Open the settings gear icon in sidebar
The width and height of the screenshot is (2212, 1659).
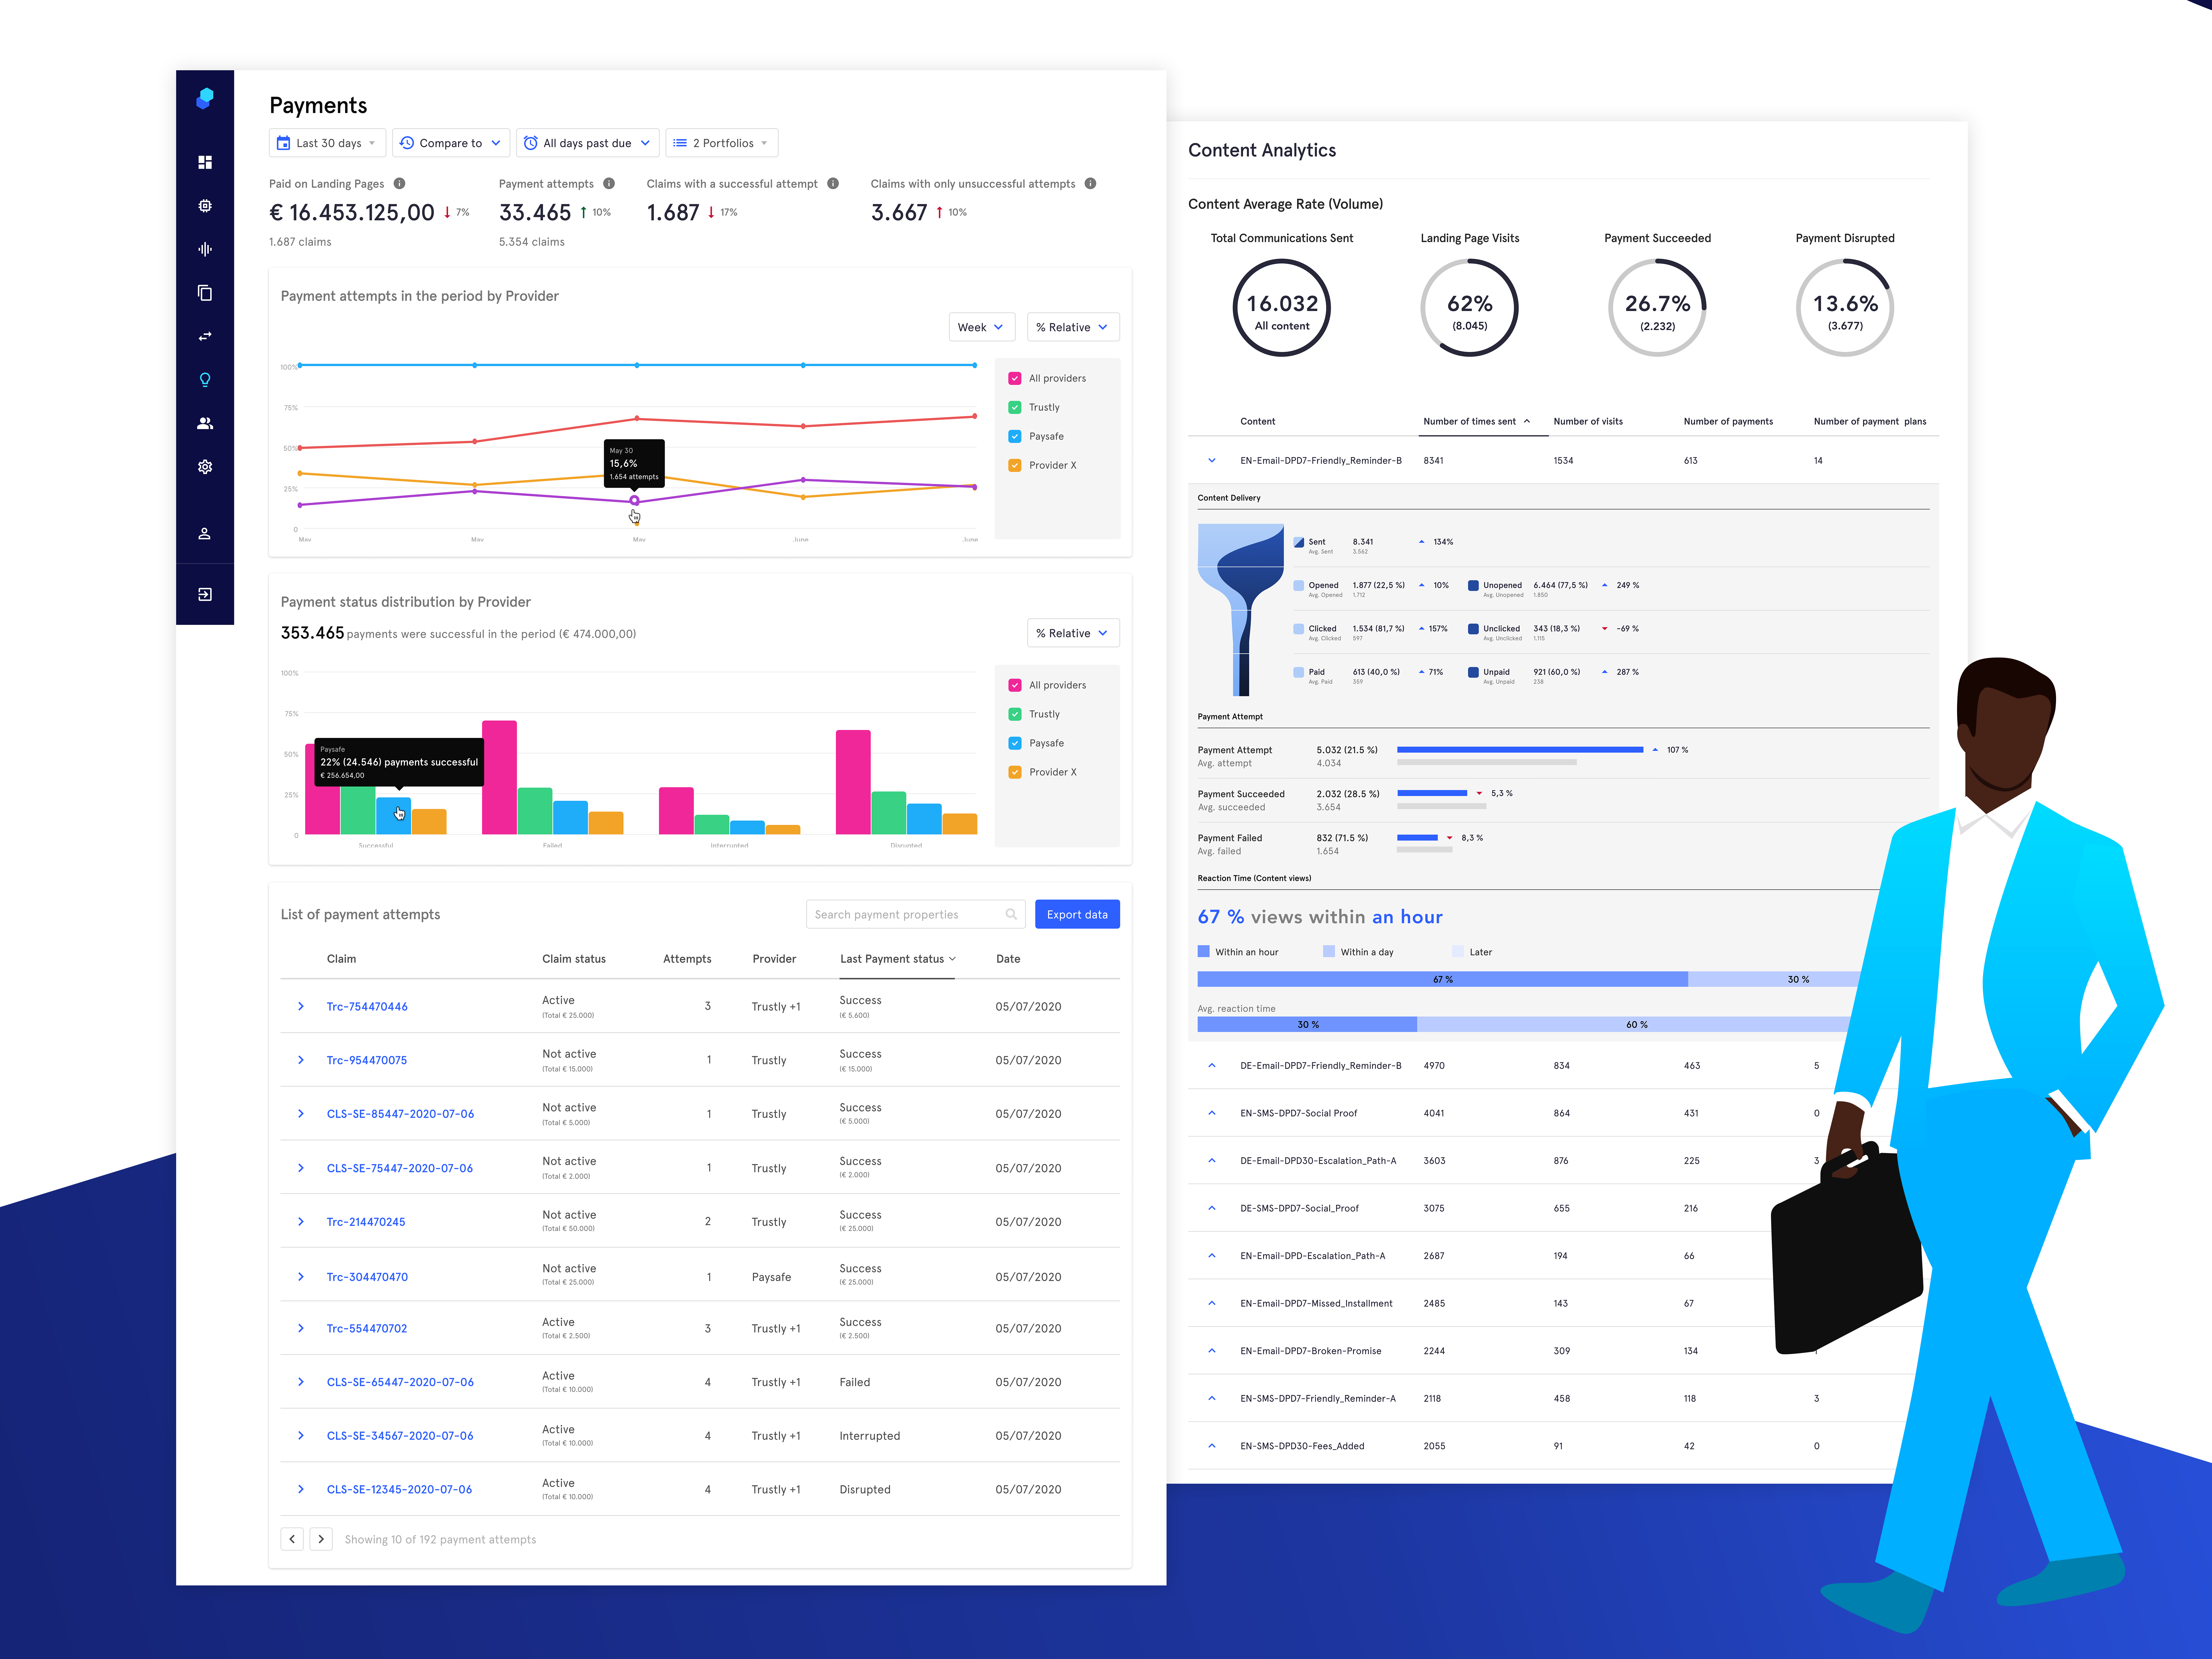point(205,466)
